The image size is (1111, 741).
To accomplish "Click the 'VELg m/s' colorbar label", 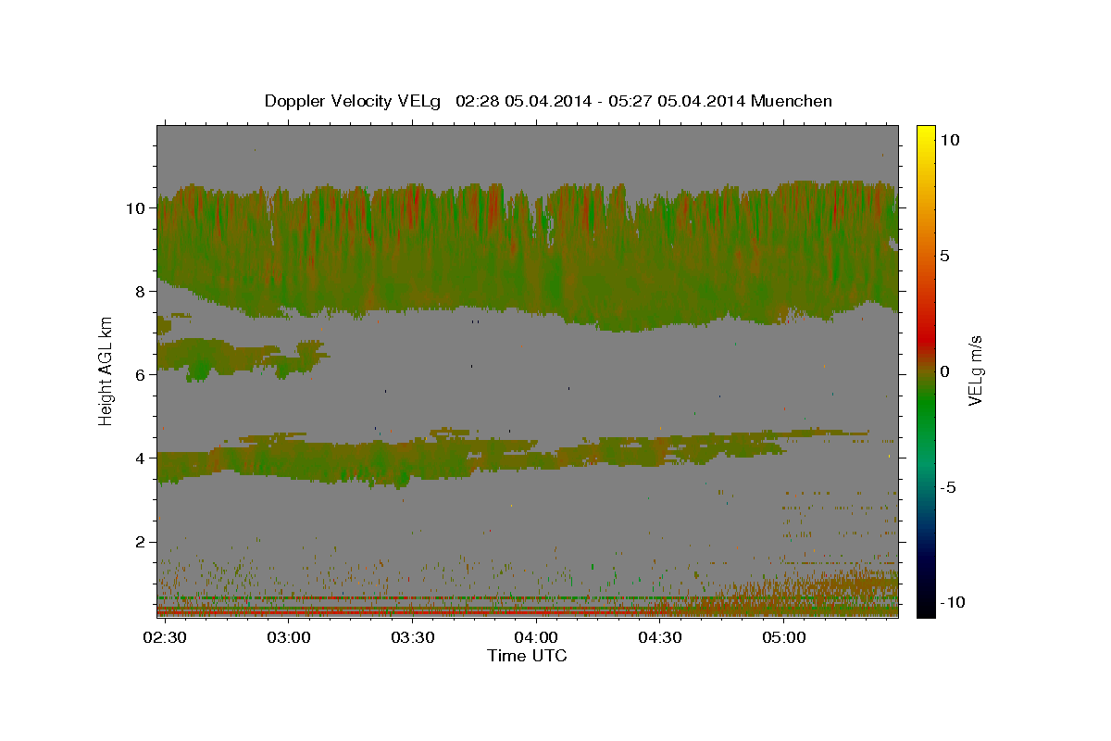I will [975, 371].
